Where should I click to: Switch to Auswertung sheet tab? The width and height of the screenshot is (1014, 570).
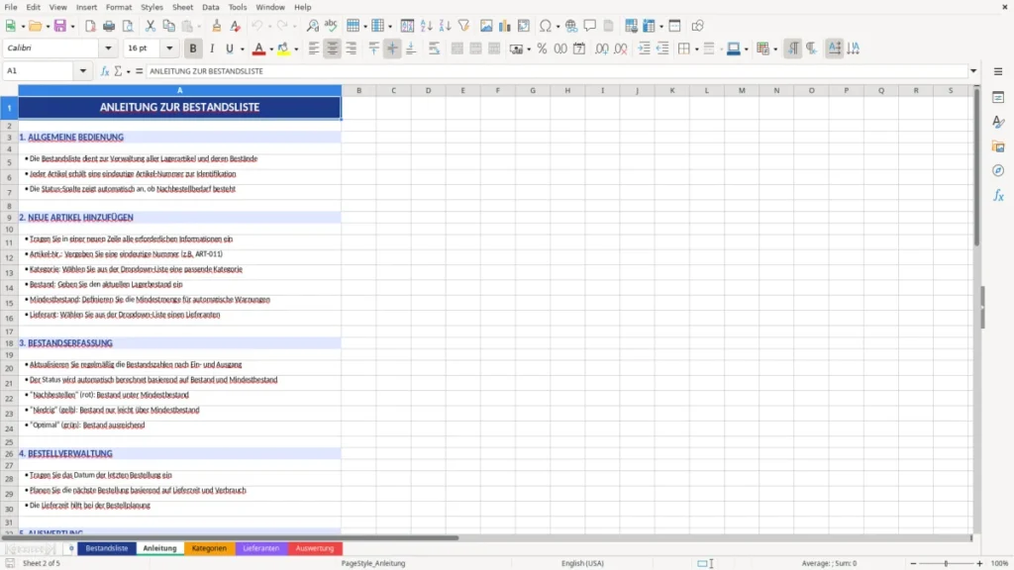(315, 548)
